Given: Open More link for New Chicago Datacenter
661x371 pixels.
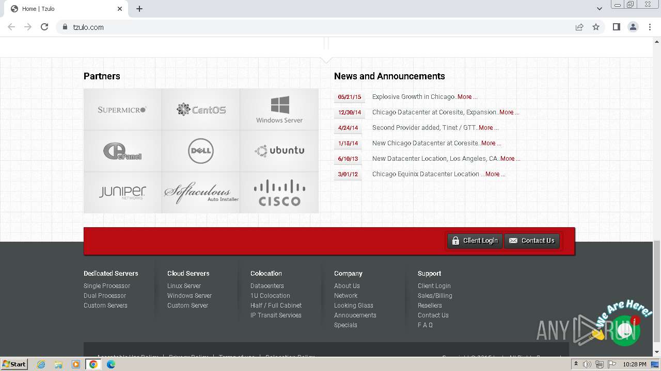Looking at the screenshot, I should 491,143.
